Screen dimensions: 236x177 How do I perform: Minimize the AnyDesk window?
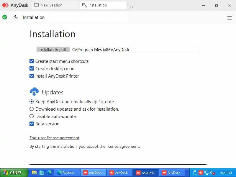point(204,5)
